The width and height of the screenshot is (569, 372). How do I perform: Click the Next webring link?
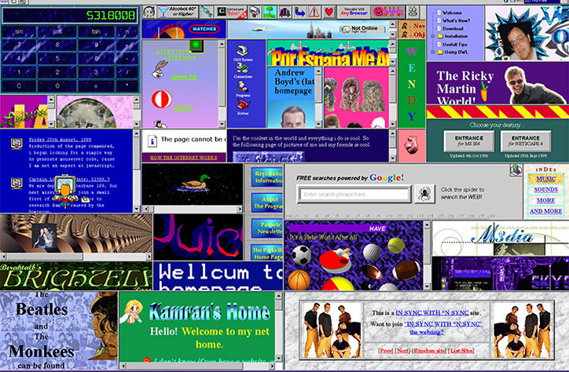point(402,351)
